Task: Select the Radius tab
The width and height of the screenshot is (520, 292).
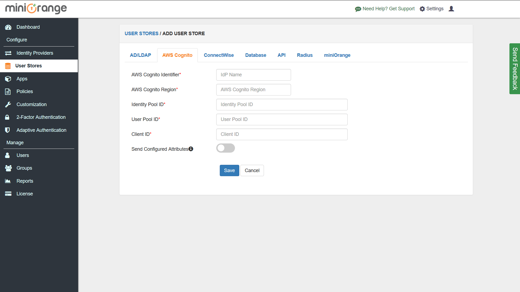Action: coord(305,55)
